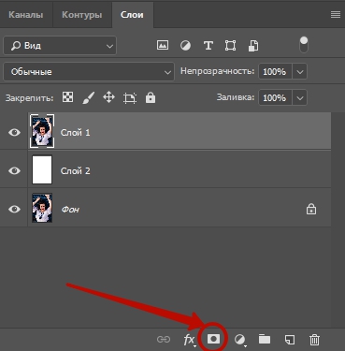Open the Layers panel hamburger menu
Viewport: 345px width, 351px height.
point(336,15)
